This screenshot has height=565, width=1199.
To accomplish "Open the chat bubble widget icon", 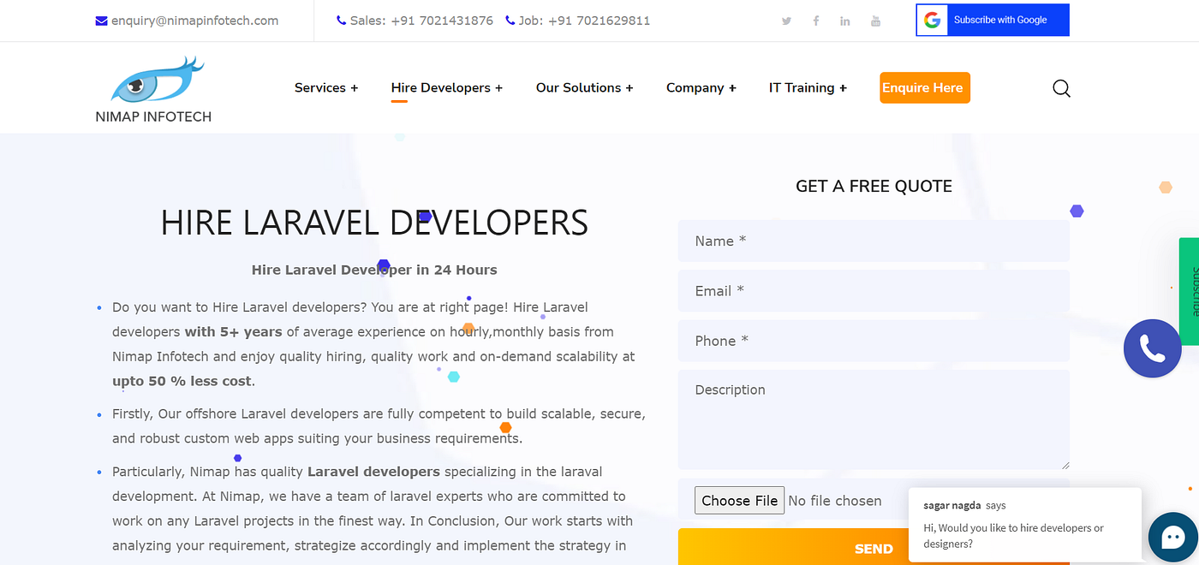I will click(1172, 537).
